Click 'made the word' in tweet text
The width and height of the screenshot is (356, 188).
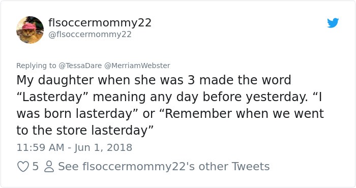[245, 80]
